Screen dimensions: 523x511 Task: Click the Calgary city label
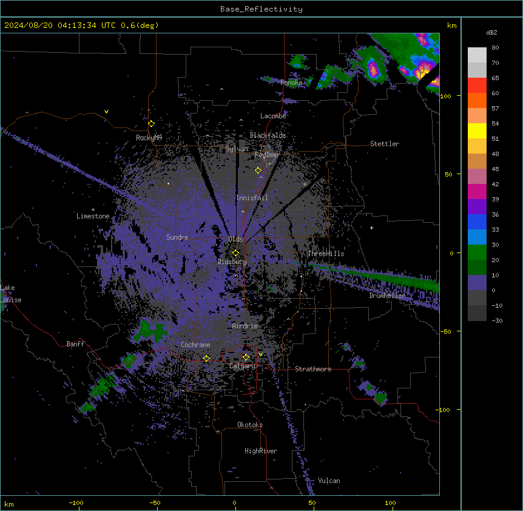tap(243, 366)
